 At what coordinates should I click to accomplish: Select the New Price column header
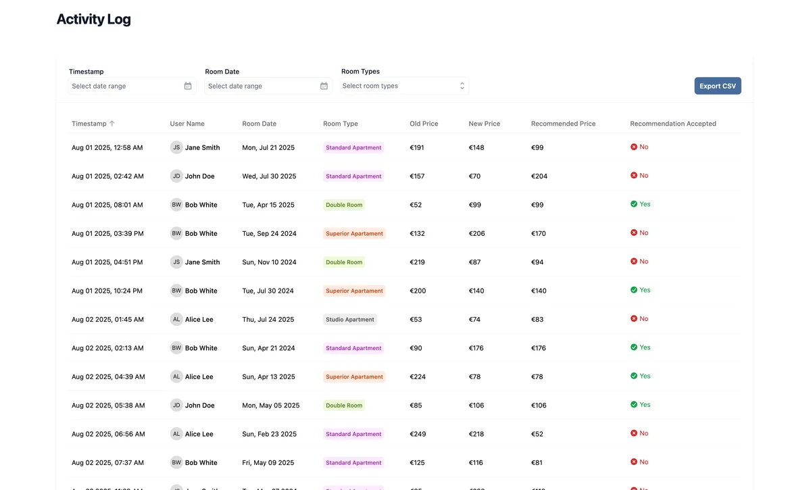484,124
